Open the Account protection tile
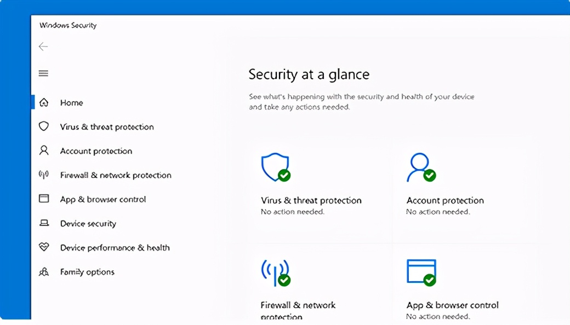Image resolution: width=570 pixels, height=325 pixels. (x=445, y=200)
